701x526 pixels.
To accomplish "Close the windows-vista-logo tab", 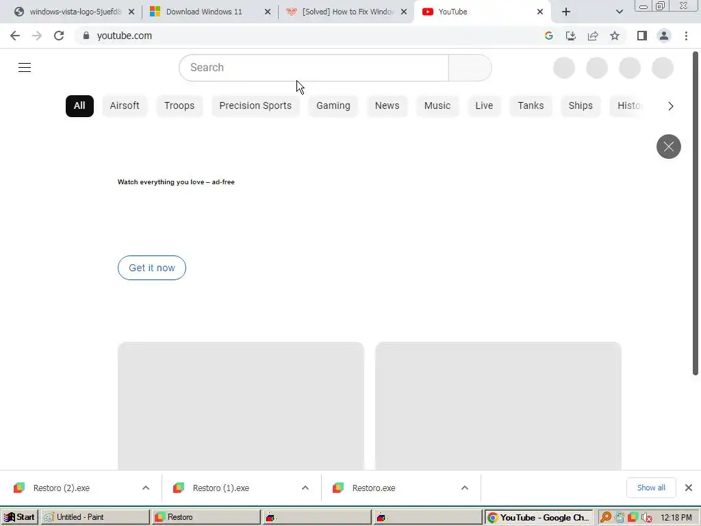I will [131, 12].
